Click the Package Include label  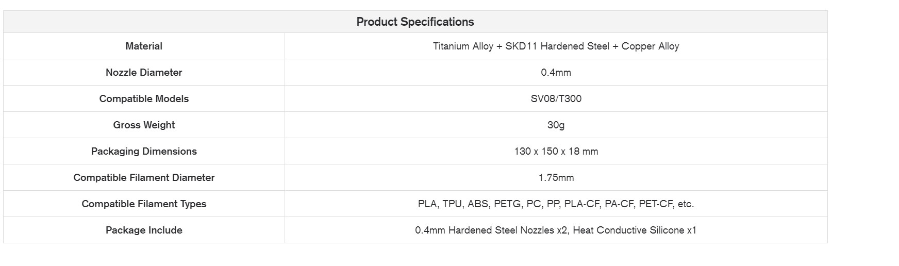pos(144,230)
